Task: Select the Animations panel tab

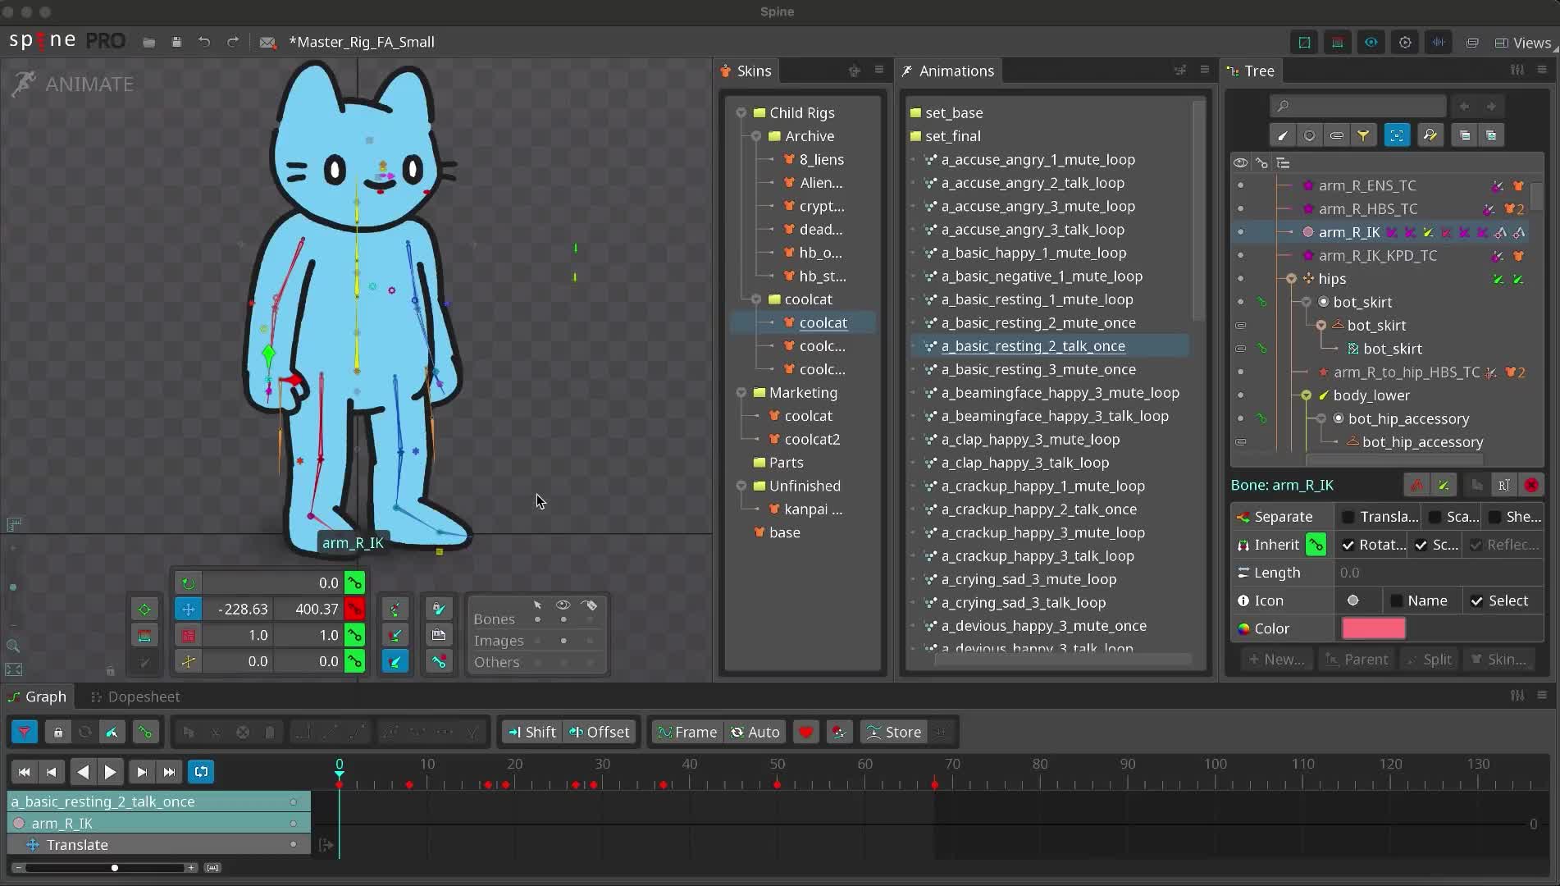Action: (948, 71)
